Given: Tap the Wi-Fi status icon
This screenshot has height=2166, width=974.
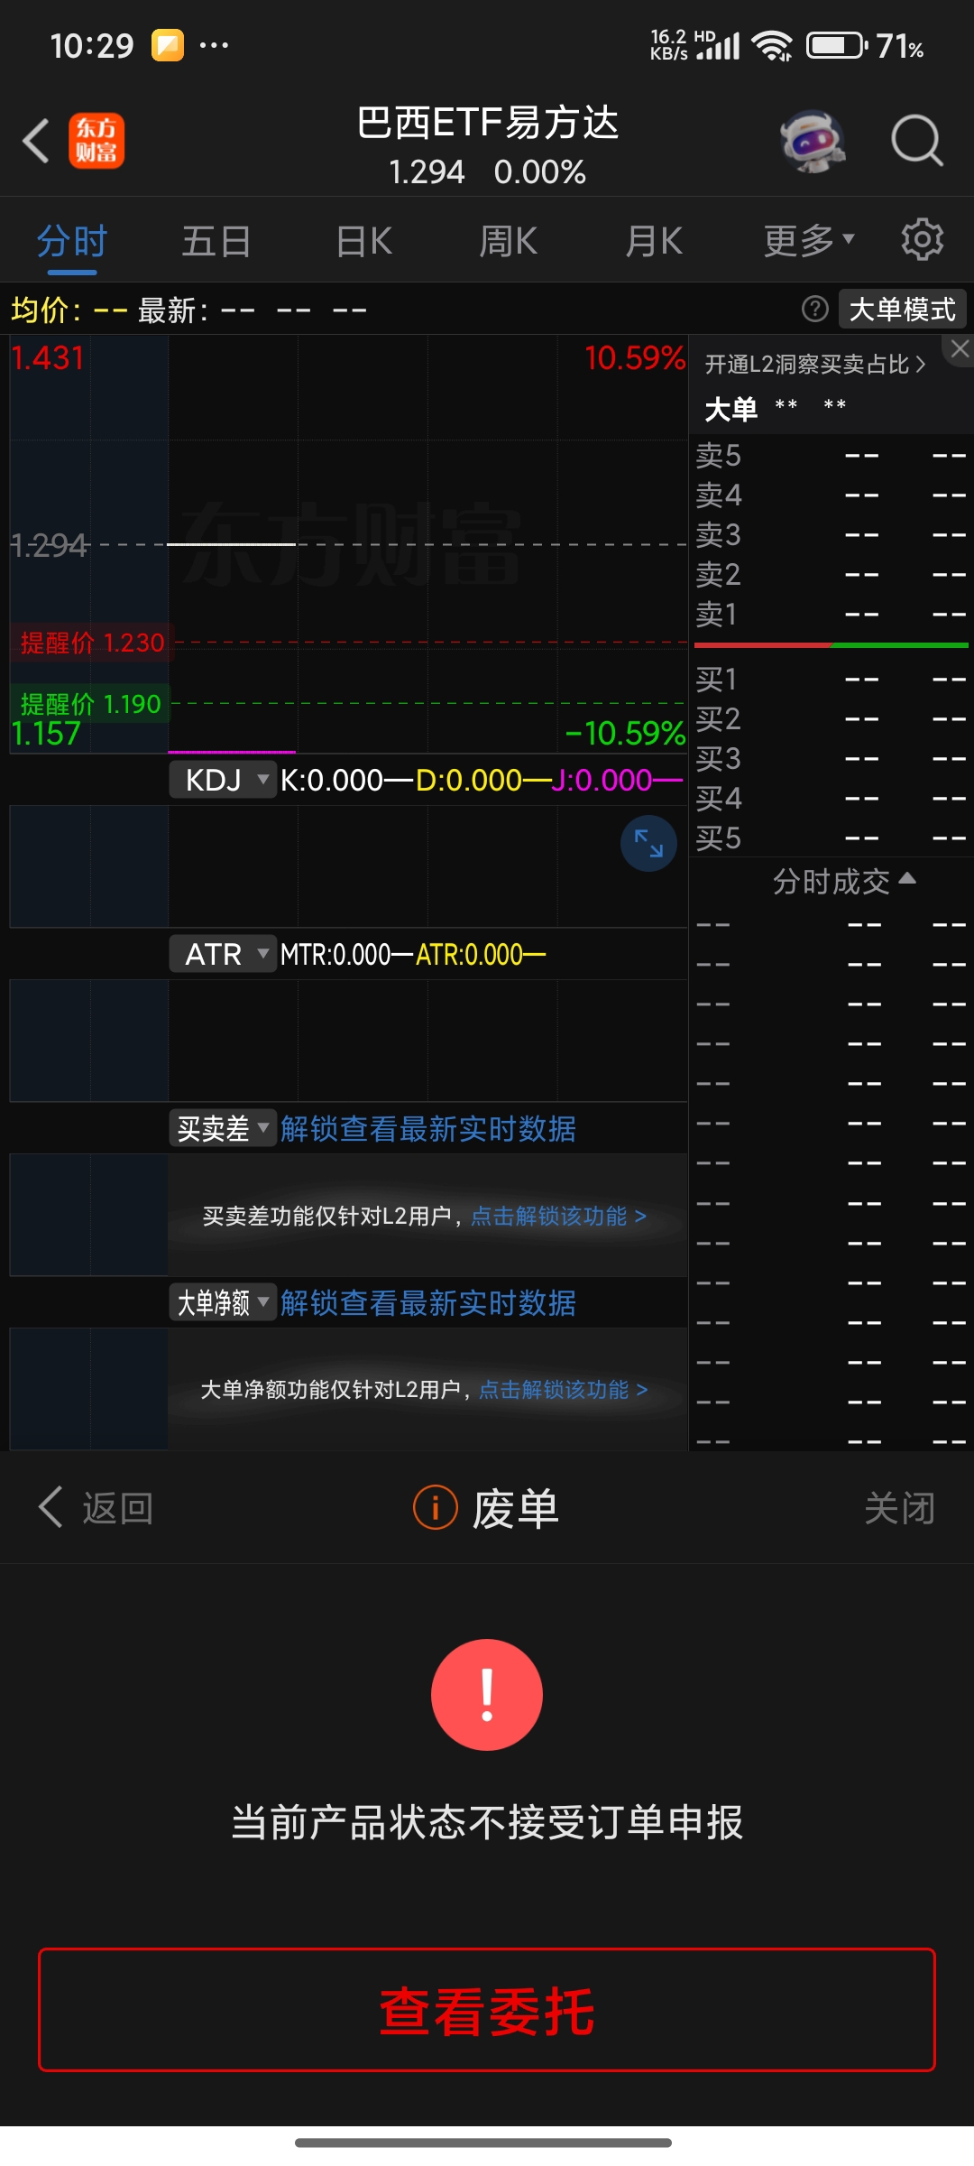Looking at the screenshot, I should 773,45.
